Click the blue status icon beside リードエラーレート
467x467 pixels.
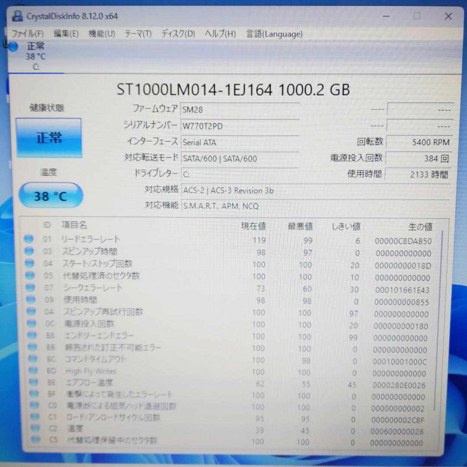click(29, 238)
